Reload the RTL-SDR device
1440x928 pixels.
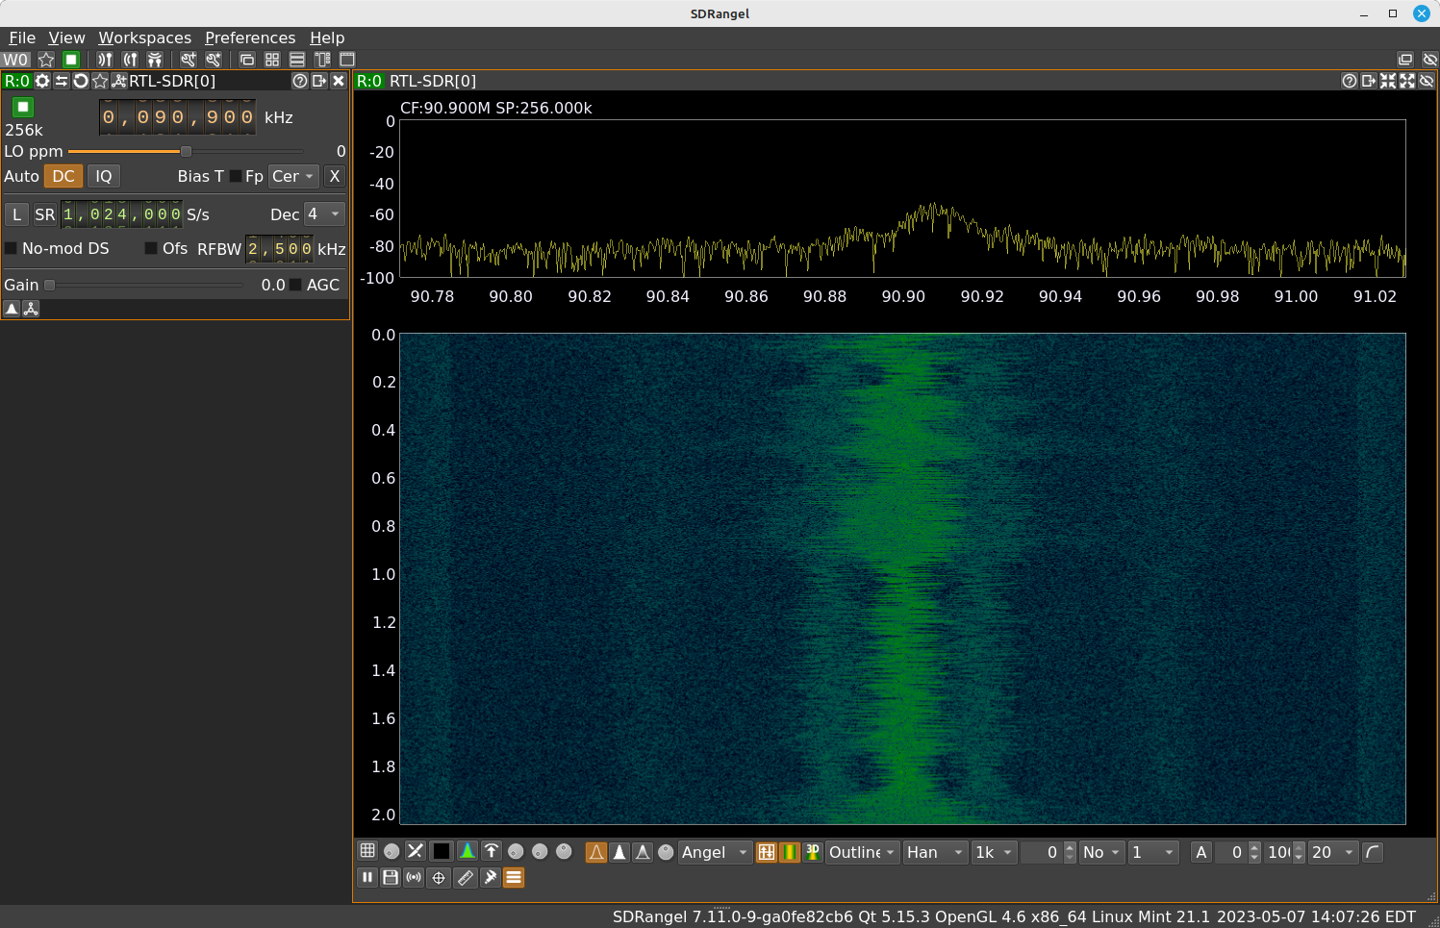pos(81,81)
